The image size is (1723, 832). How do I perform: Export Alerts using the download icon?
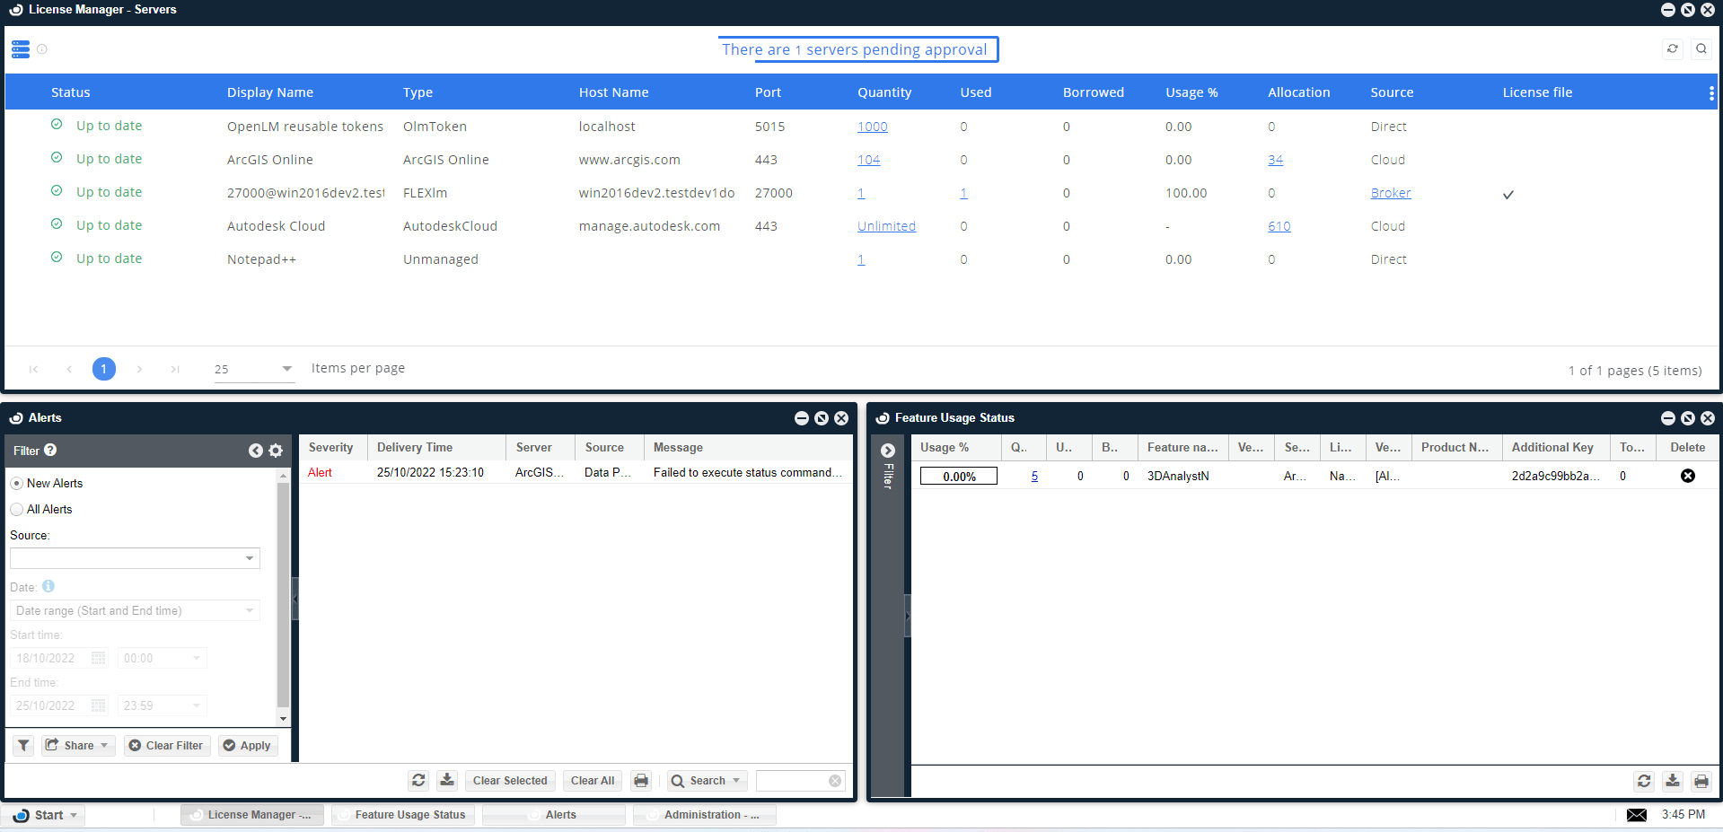[447, 780]
